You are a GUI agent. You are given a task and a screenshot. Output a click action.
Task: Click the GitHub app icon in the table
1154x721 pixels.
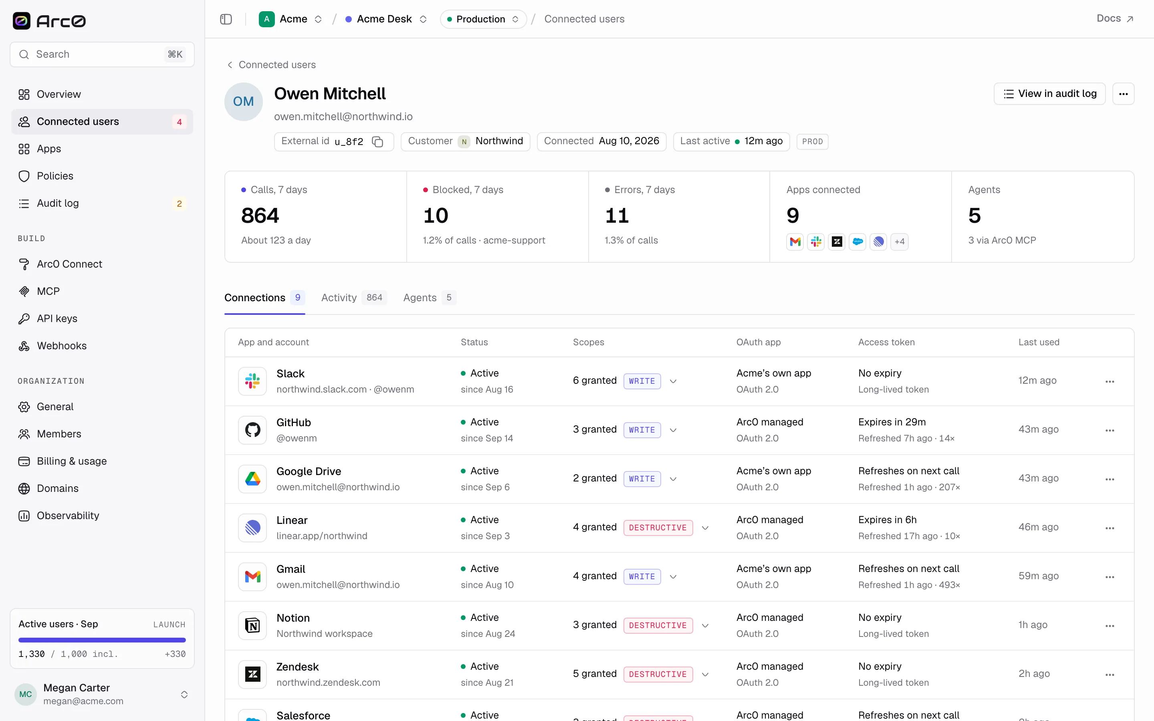[252, 430]
